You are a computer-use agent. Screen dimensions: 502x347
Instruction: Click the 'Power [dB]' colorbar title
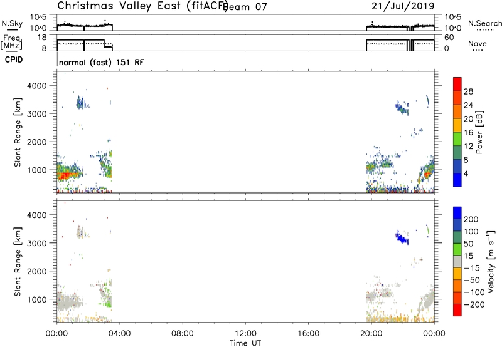tap(479, 132)
